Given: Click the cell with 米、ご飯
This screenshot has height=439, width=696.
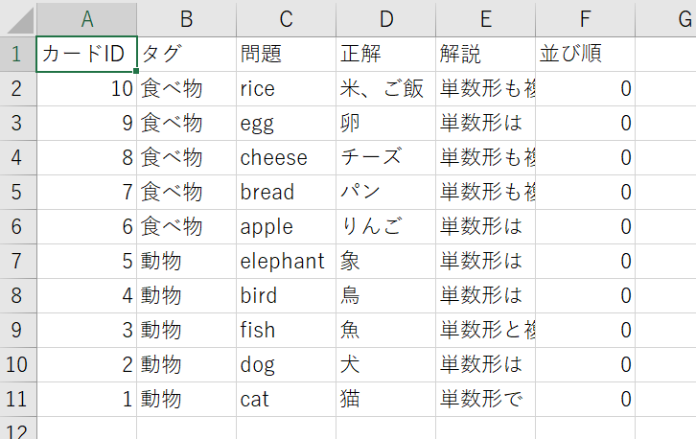Looking at the screenshot, I should tap(385, 88).
